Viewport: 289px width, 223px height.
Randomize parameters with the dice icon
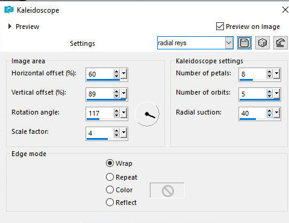click(263, 43)
